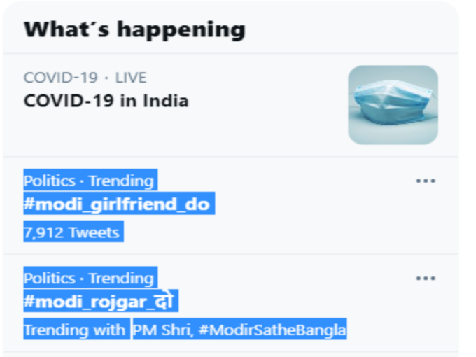The width and height of the screenshot is (476, 357).
Task: Select the LIVE indicator text
Action: point(131,78)
